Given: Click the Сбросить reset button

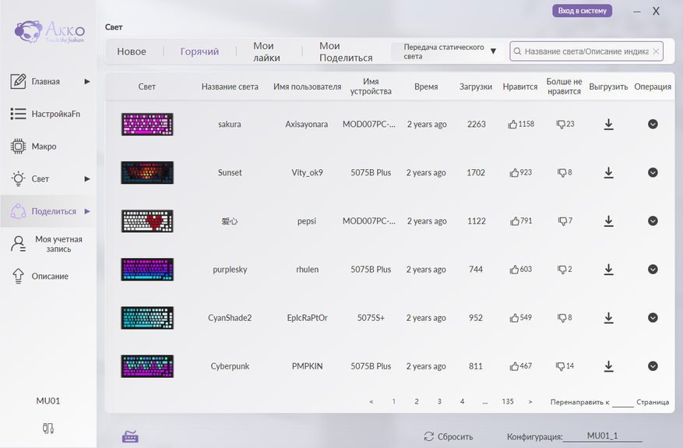Looking at the screenshot, I should coord(449,436).
